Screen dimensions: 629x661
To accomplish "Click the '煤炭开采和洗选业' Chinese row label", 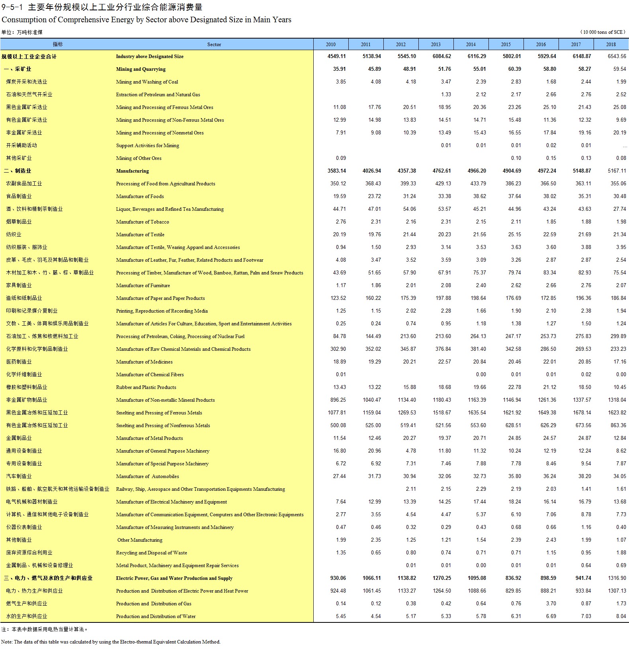I will 27,82.
